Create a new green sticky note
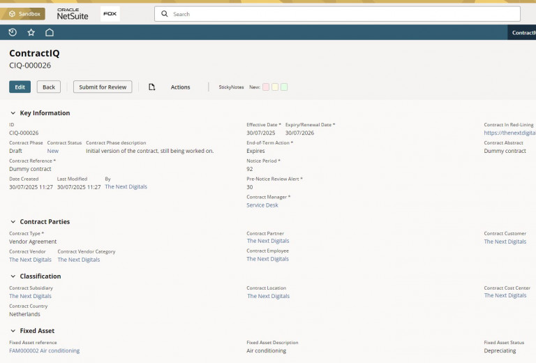Image resolution: width=536 pixels, height=363 pixels. [x=284, y=87]
